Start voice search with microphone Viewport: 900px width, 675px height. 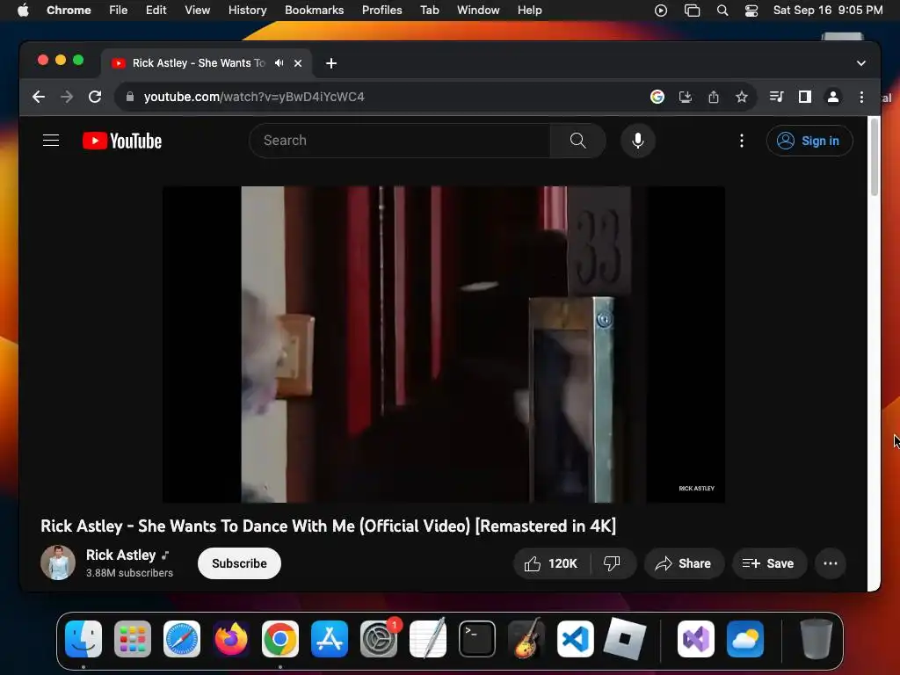tap(638, 141)
